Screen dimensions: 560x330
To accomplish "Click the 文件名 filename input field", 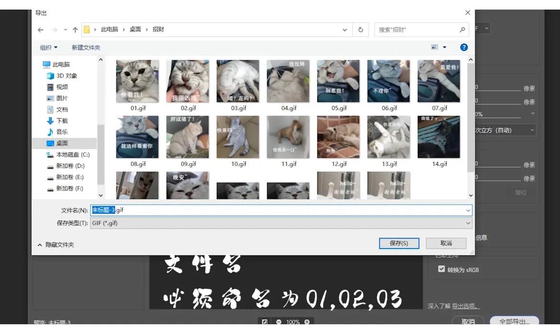I will click(239, 209).
